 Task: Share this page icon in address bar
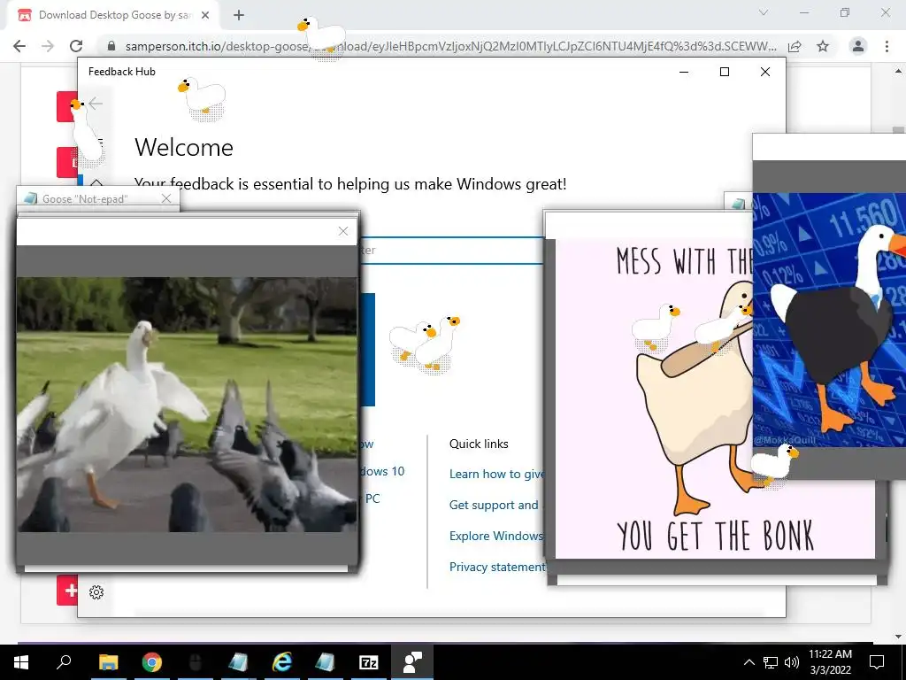click(x=795, y=46)
